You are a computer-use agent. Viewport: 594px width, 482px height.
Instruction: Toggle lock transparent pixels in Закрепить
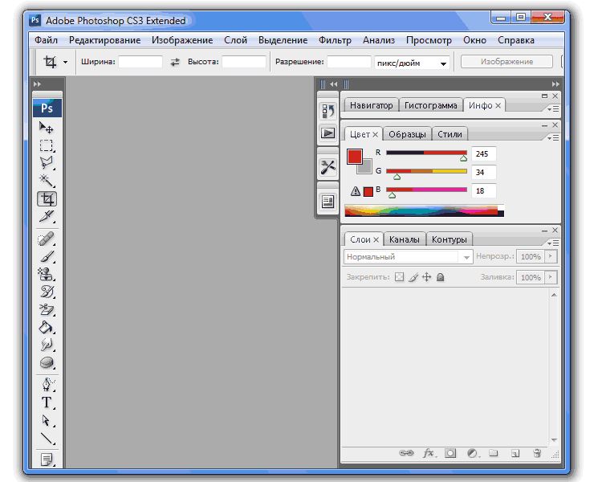[399, 277]
